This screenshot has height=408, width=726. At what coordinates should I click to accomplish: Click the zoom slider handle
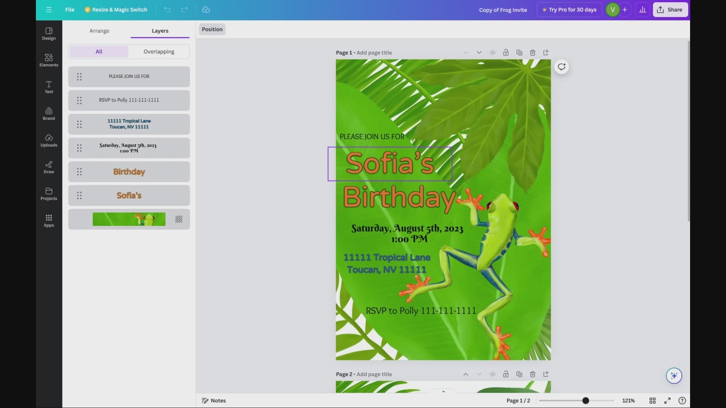585,400
